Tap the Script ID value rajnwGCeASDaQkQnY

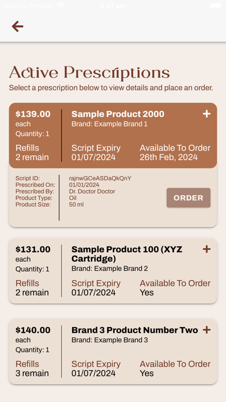tap(100, 178)
